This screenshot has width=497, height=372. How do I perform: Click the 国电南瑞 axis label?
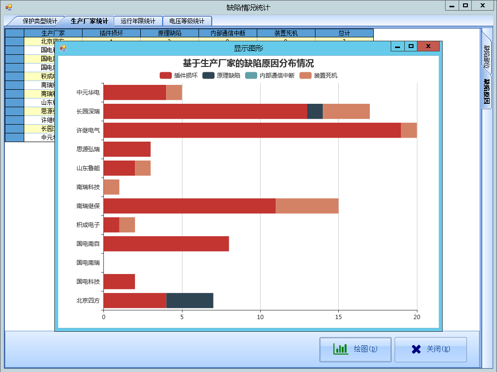pyautogui.click(x=88, y=263)
